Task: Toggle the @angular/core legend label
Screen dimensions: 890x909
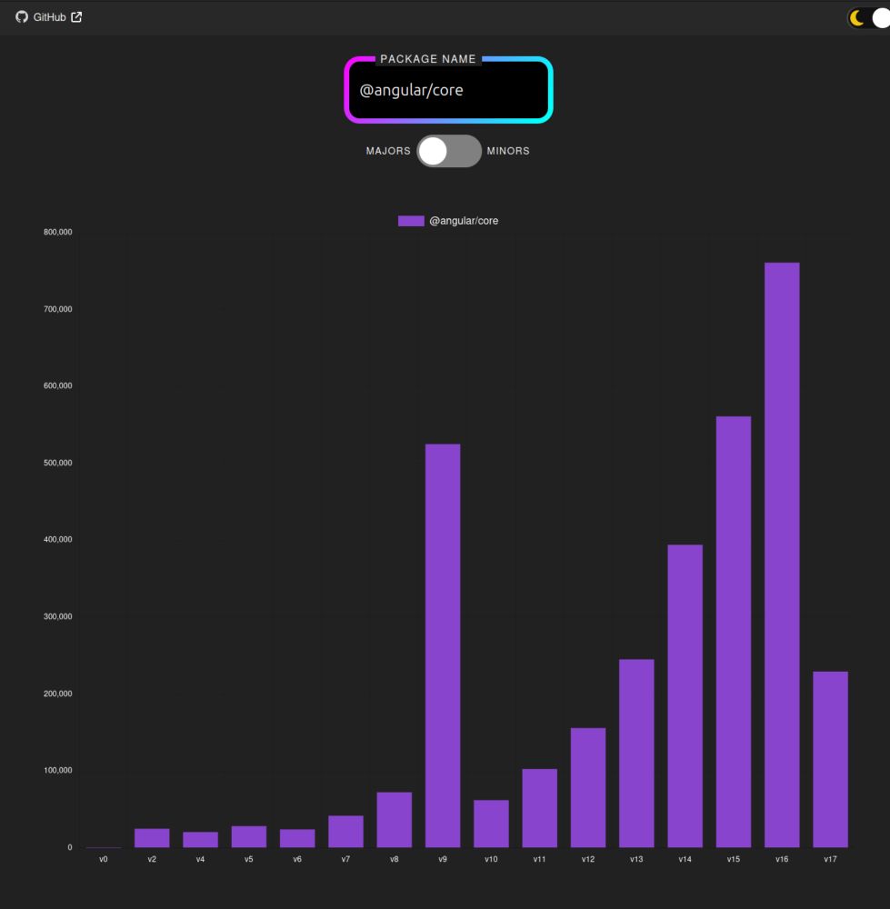Action: pos(464,221)
